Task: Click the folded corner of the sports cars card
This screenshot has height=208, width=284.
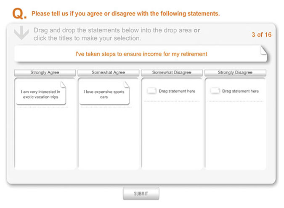Action: [x=126, y=84]
